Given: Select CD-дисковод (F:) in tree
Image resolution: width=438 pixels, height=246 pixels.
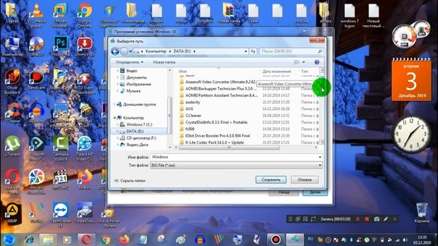Looking at the screenshot, I should [141, 138].
